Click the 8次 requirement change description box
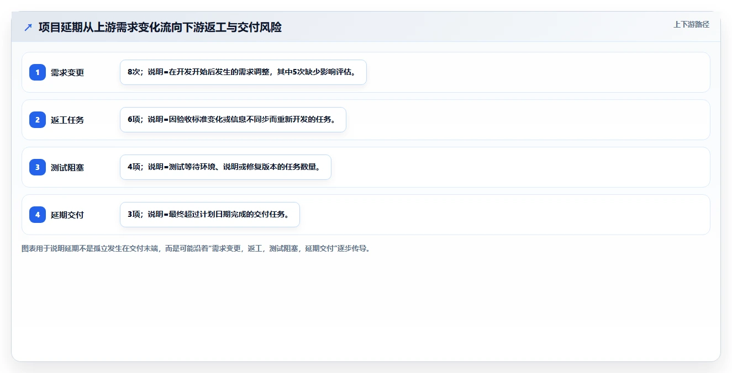Viewport: 732px width, 373px height. 243,72
